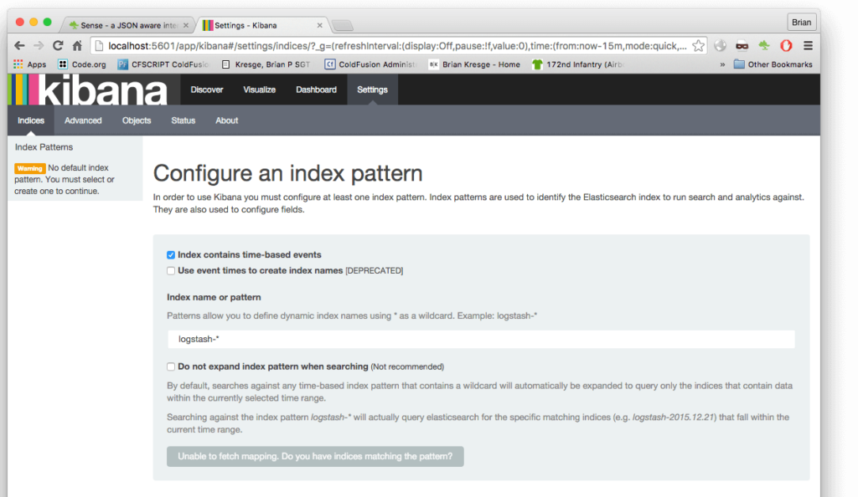858x497 pixels.
Task: Click the incognito-glasses extension icon
Action: (x=741, y=45)
